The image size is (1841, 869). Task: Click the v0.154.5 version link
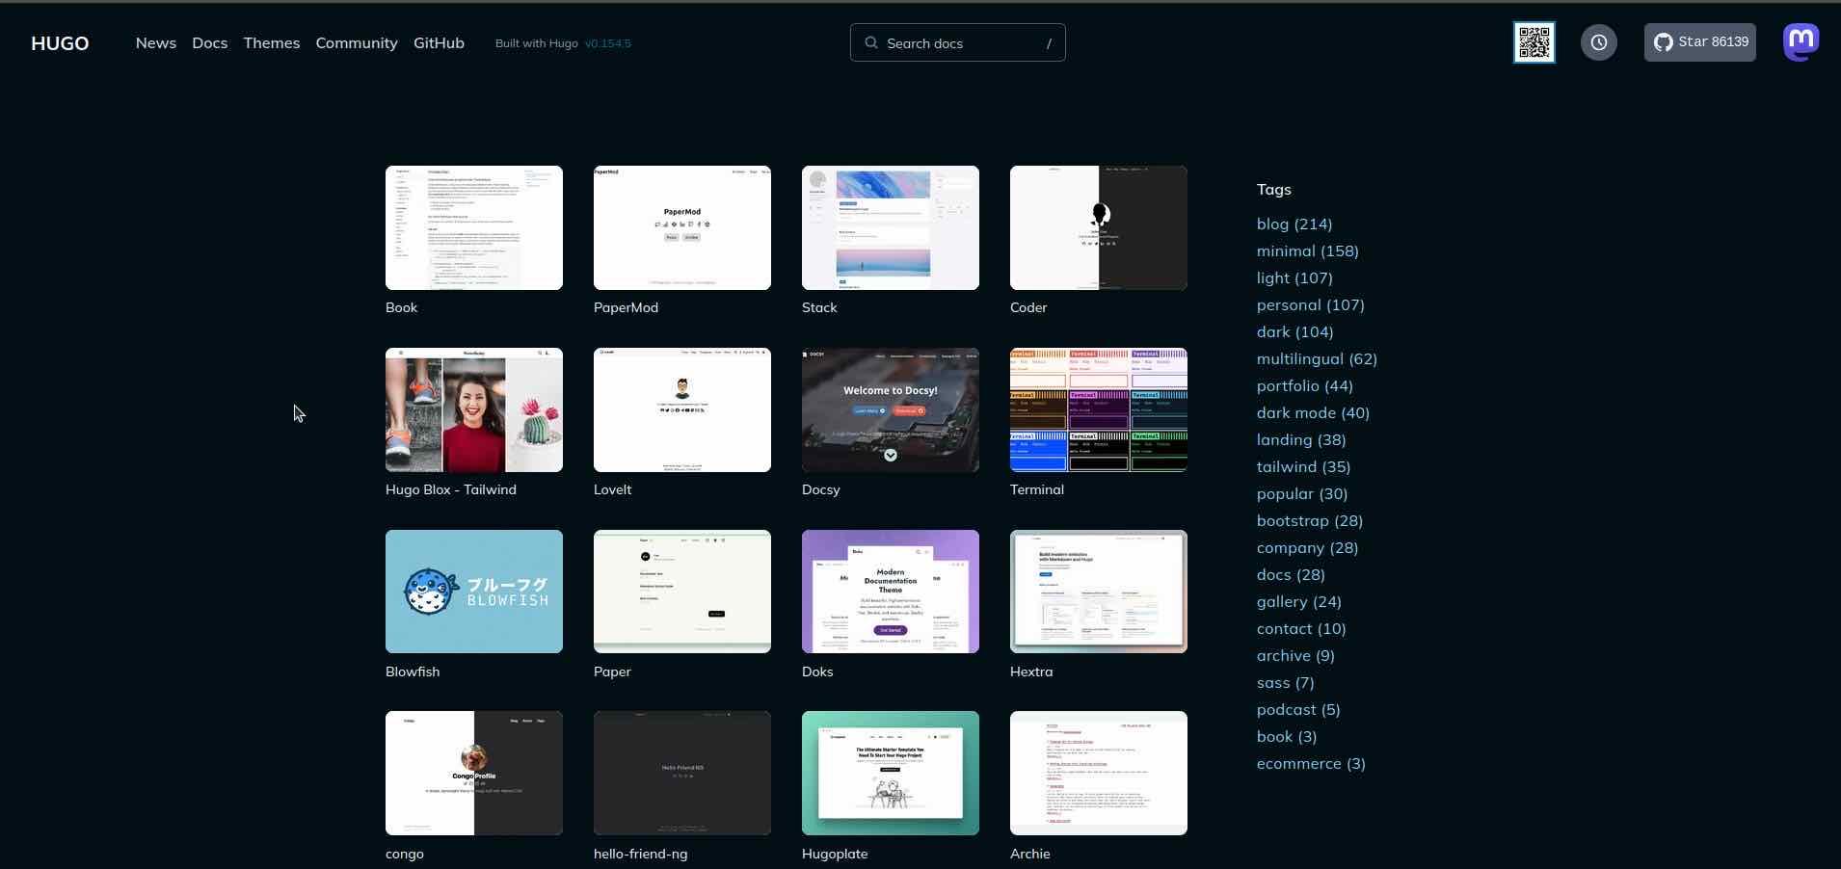608,43
